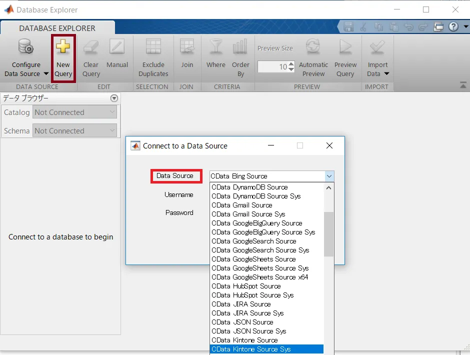Collapse the データ ブラウザー panel
This screenshot has width=470, height=355.
(114, 98)
